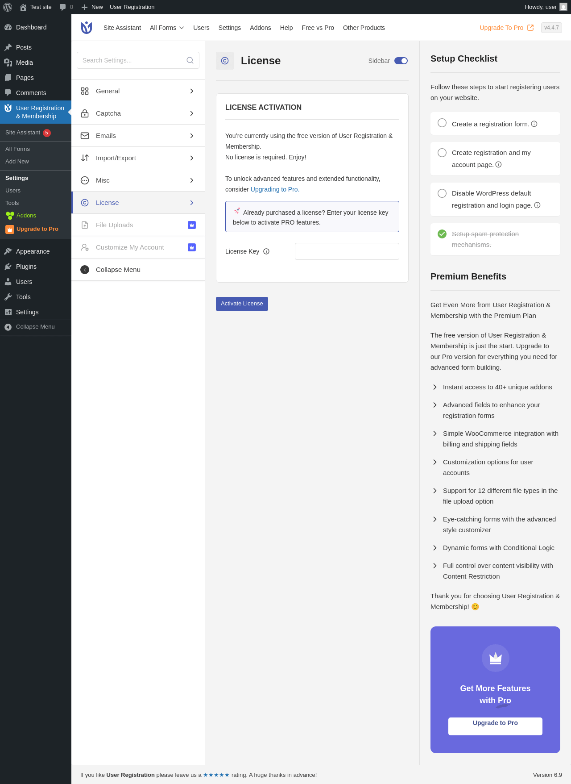This screenshot has height=784, width=571.
Task: Click info icon after 'Create a registration form'
Action: [534, 124]
